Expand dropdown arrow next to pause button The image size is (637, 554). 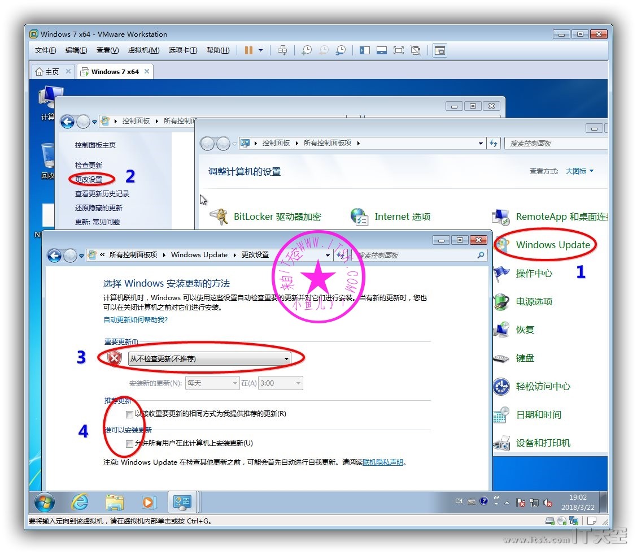[x=260, y=50]
